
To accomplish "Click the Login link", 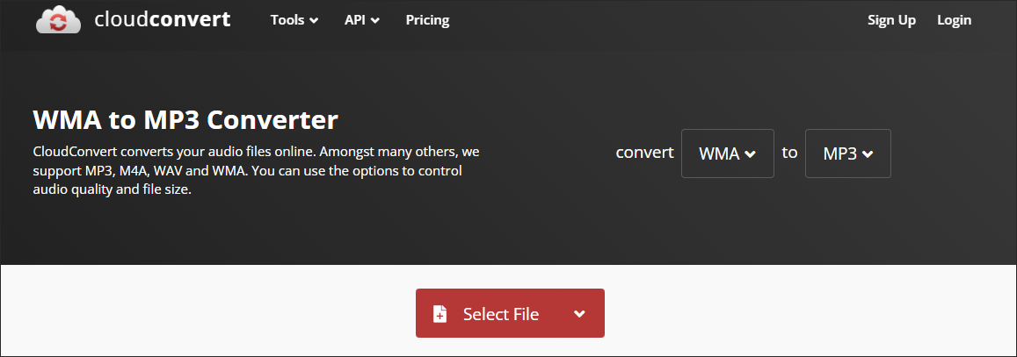I will click(954, 20).
